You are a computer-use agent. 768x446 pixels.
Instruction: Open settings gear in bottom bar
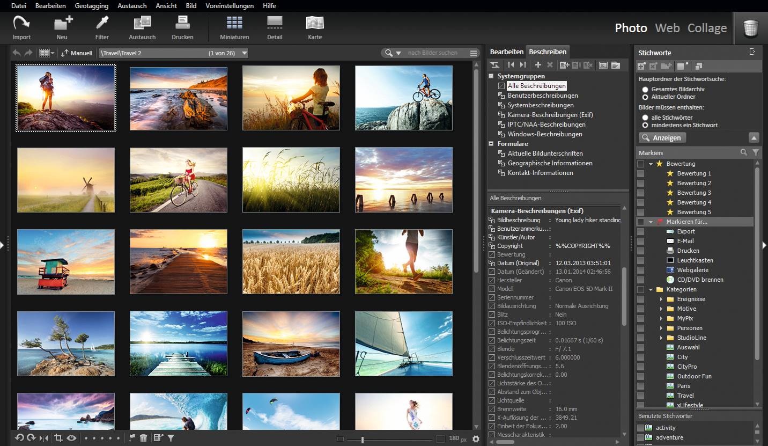476,438
